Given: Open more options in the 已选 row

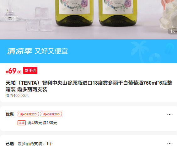Looking at the screenshot, I should tap(170, 143).
